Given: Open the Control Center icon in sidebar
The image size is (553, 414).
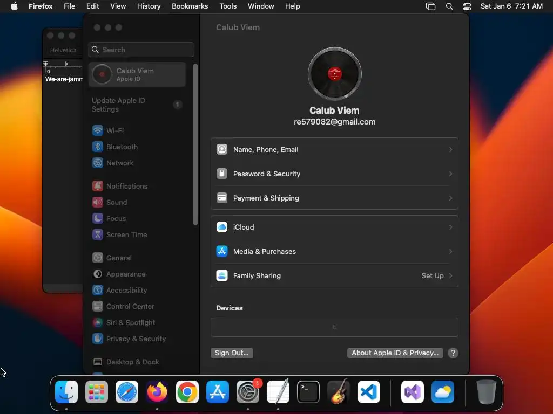Looking at the screenshot, I should coord(98,307).
